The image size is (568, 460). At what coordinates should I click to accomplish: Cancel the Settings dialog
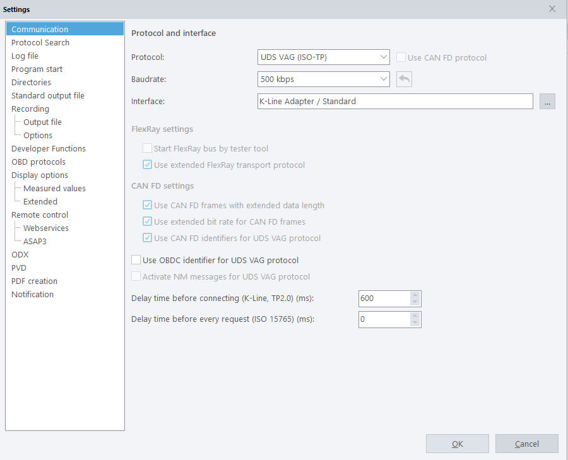527,444
